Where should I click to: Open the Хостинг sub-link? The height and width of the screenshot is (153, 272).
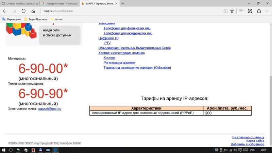109,57
